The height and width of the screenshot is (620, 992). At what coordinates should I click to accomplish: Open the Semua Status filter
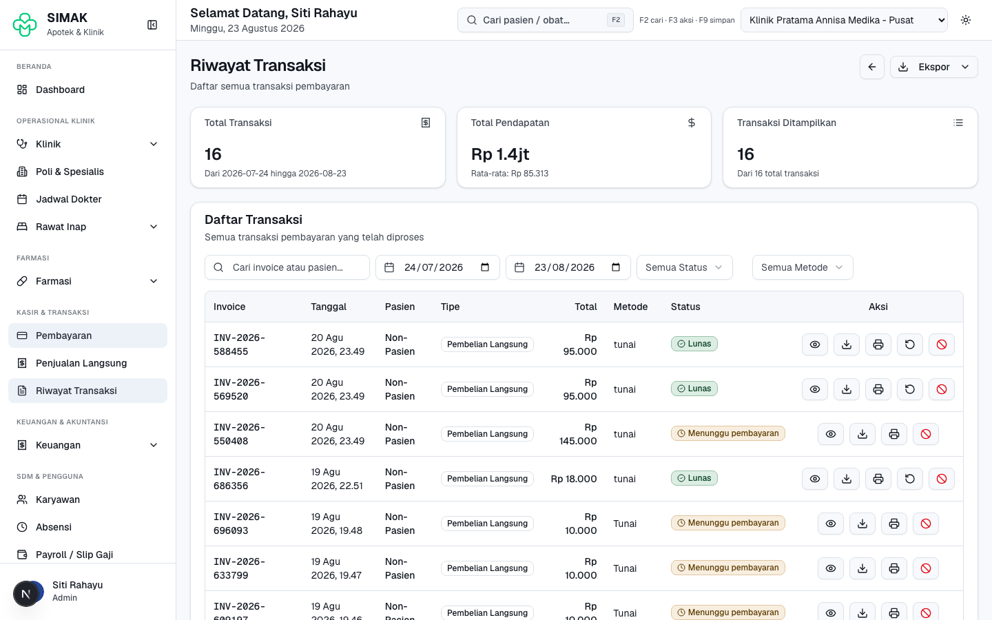(x=684, y=267)
